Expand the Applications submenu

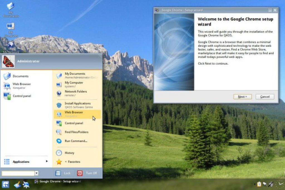[26, 161]
